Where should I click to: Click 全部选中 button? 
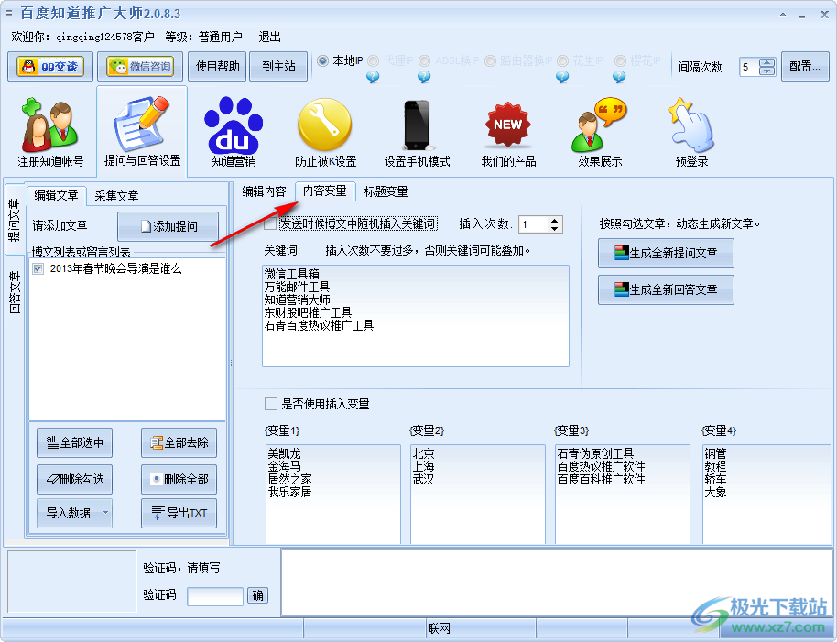[x=75, y=442]
